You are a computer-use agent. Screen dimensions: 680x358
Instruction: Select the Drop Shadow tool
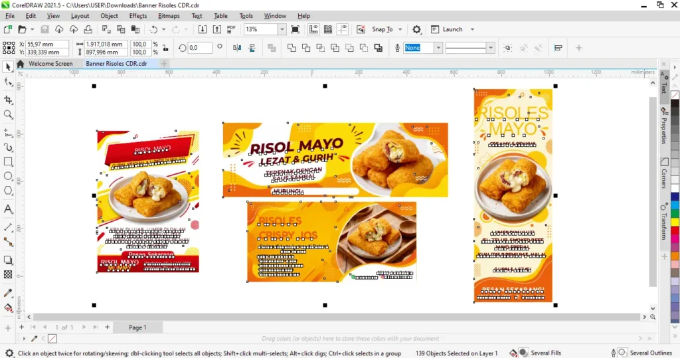tap(8, 260)
